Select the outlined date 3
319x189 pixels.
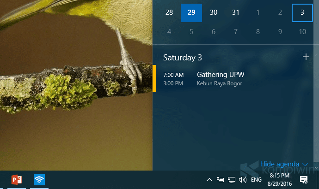(x=302, y=12)
